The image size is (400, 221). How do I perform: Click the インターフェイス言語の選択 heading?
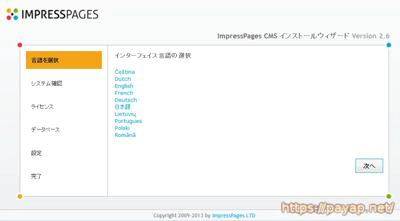click(153, 56)
